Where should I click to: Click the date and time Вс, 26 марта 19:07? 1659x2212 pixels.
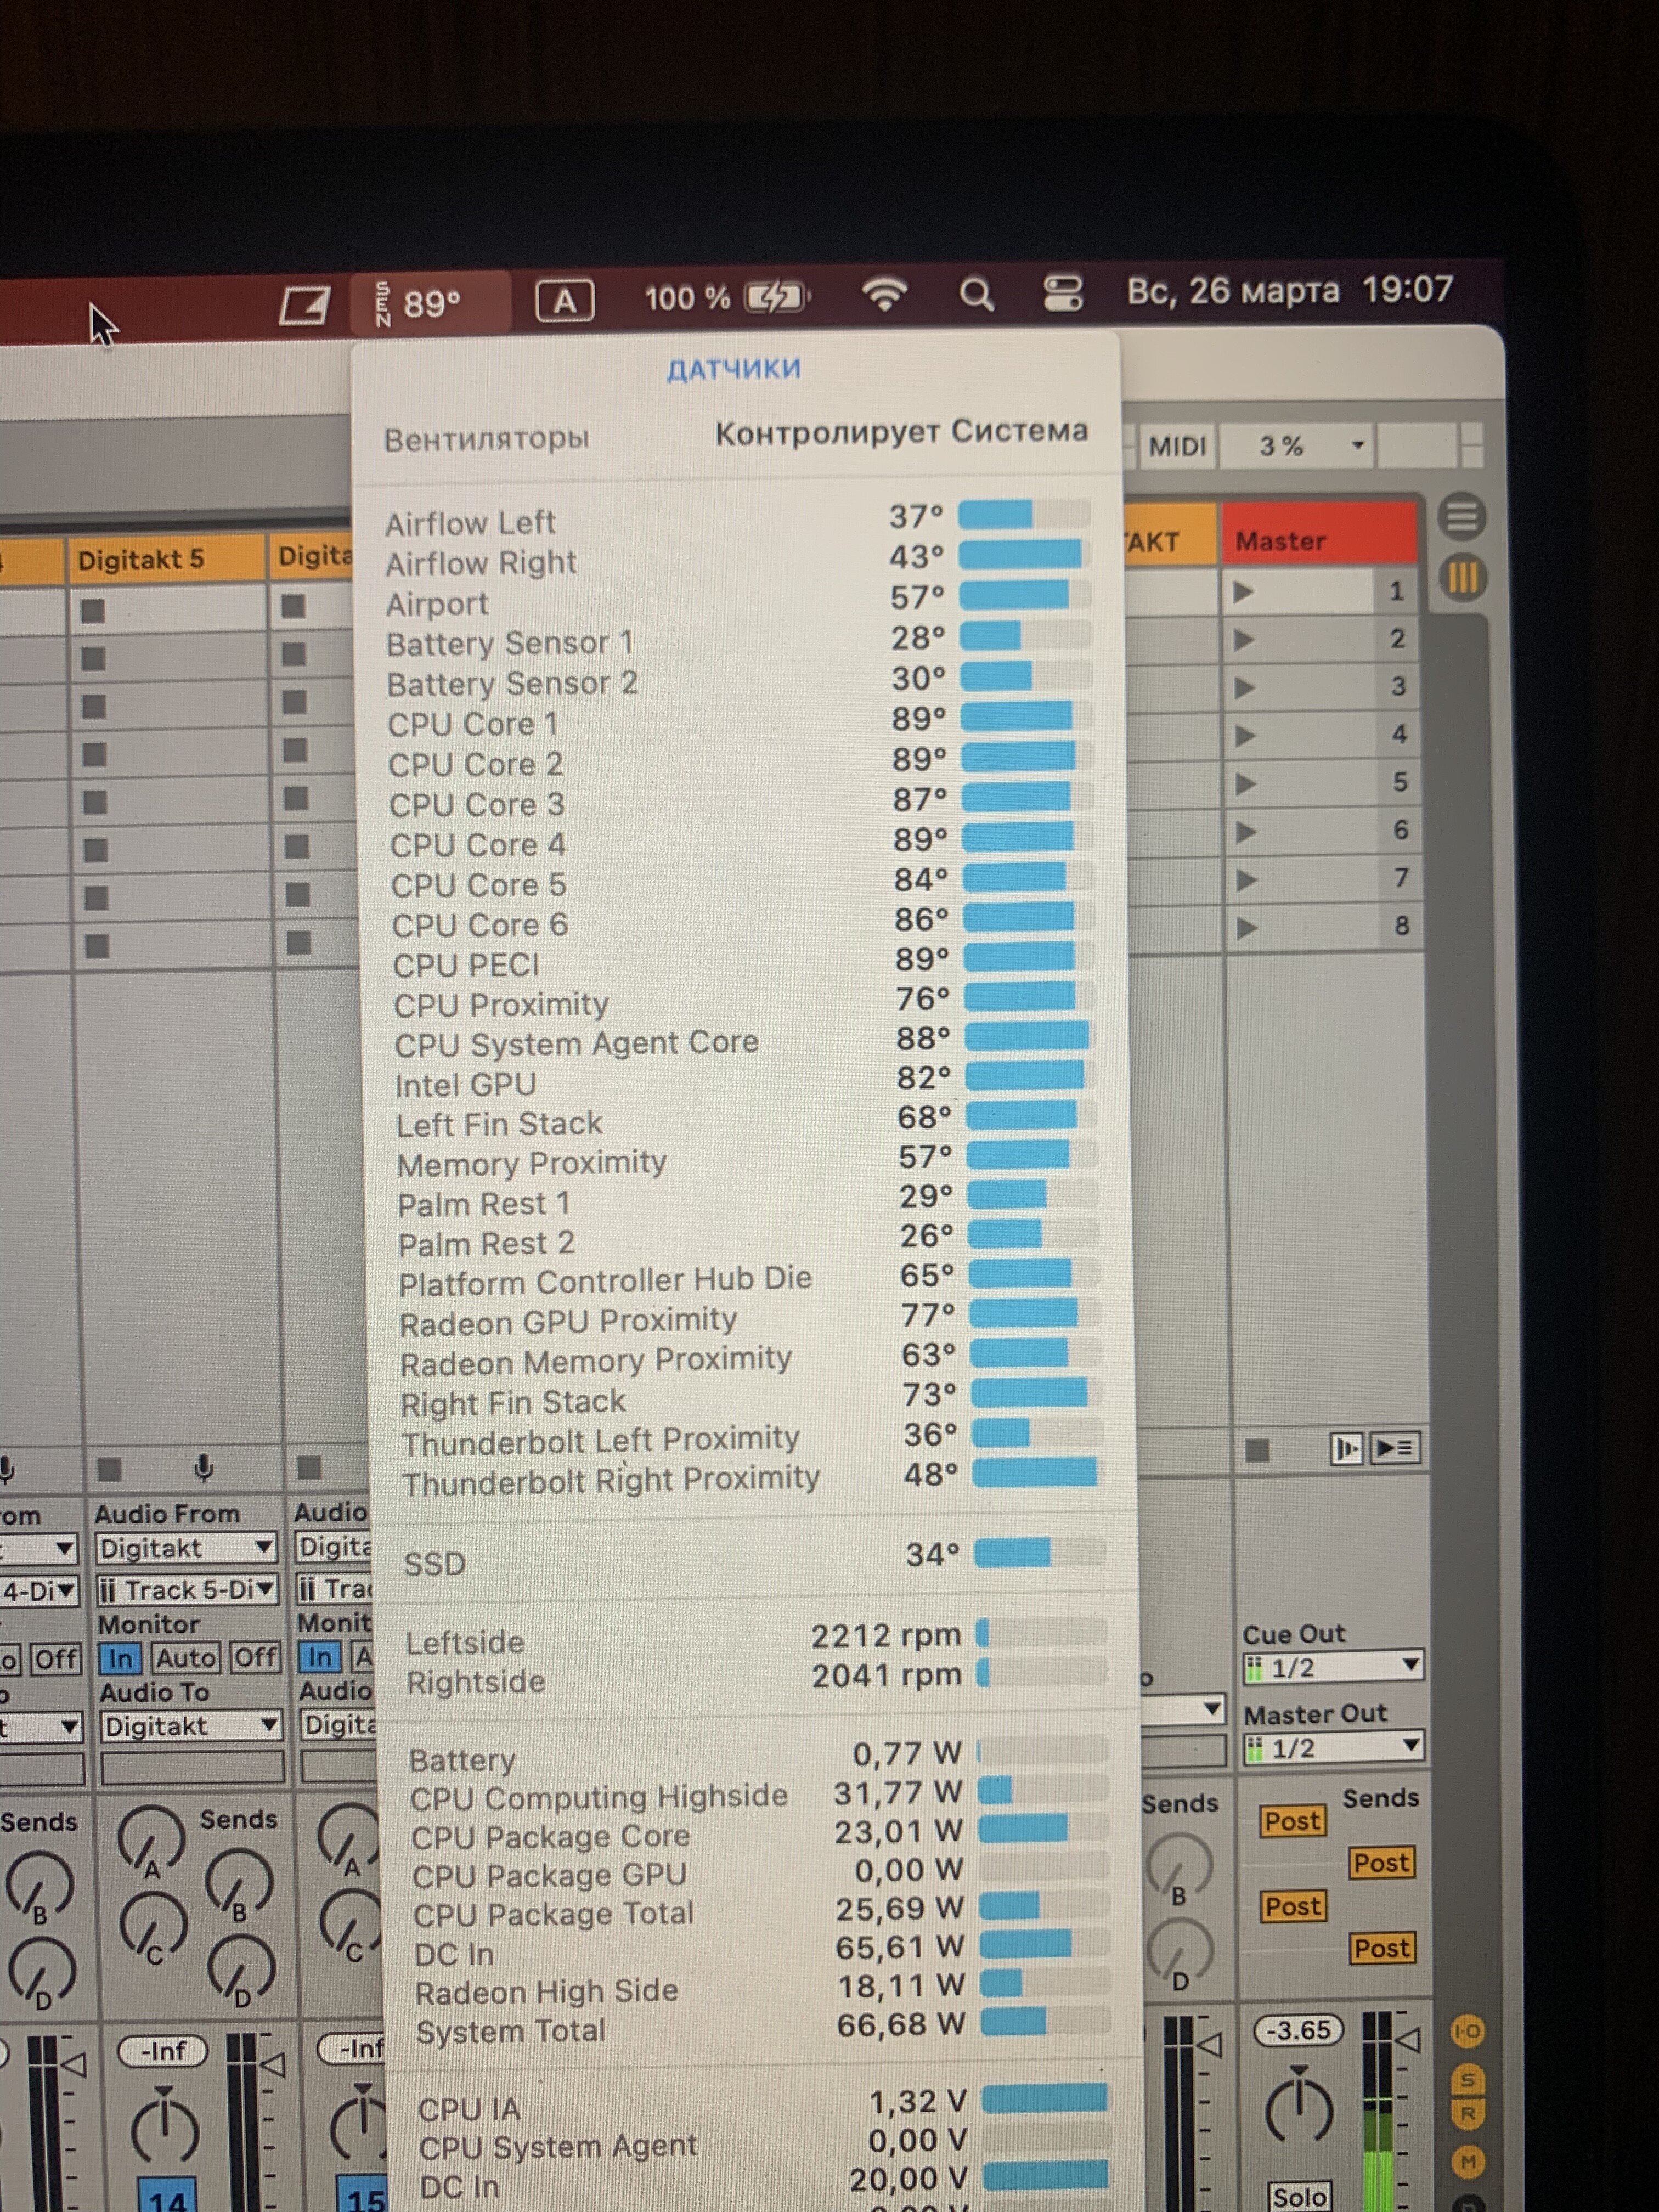coord(1289,290)
